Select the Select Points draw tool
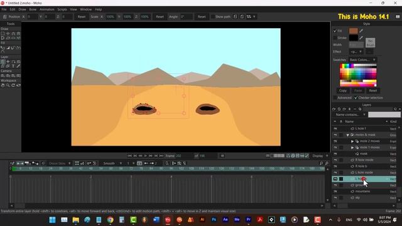This screenshot has width=402, height=226. tap(3, 33)
